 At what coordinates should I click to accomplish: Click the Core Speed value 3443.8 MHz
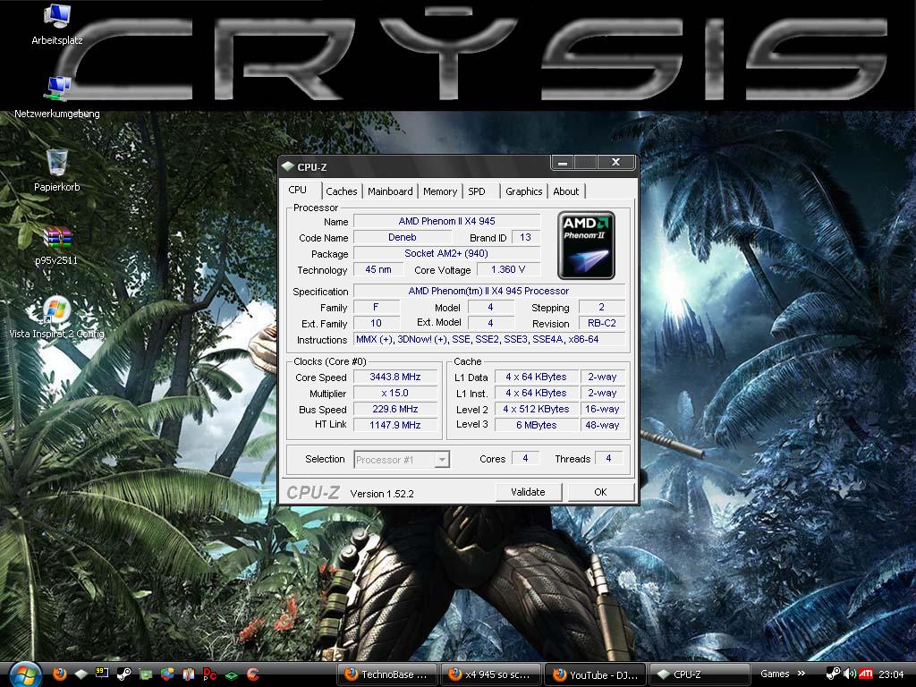[395, 377]
